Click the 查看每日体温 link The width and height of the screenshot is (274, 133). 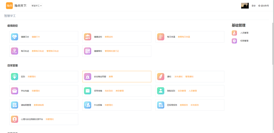pyautogui.click(x=184, y=37)
